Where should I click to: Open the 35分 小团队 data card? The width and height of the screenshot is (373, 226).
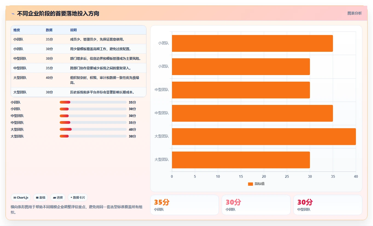184,205
